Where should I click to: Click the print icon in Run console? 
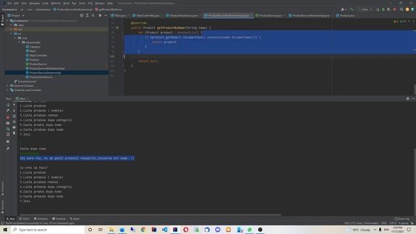[14, 127]
